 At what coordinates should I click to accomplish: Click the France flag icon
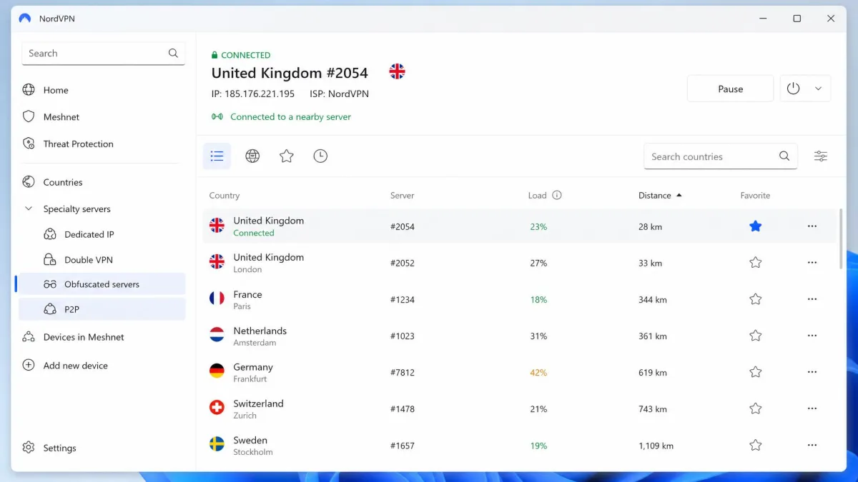click(217, 298)
